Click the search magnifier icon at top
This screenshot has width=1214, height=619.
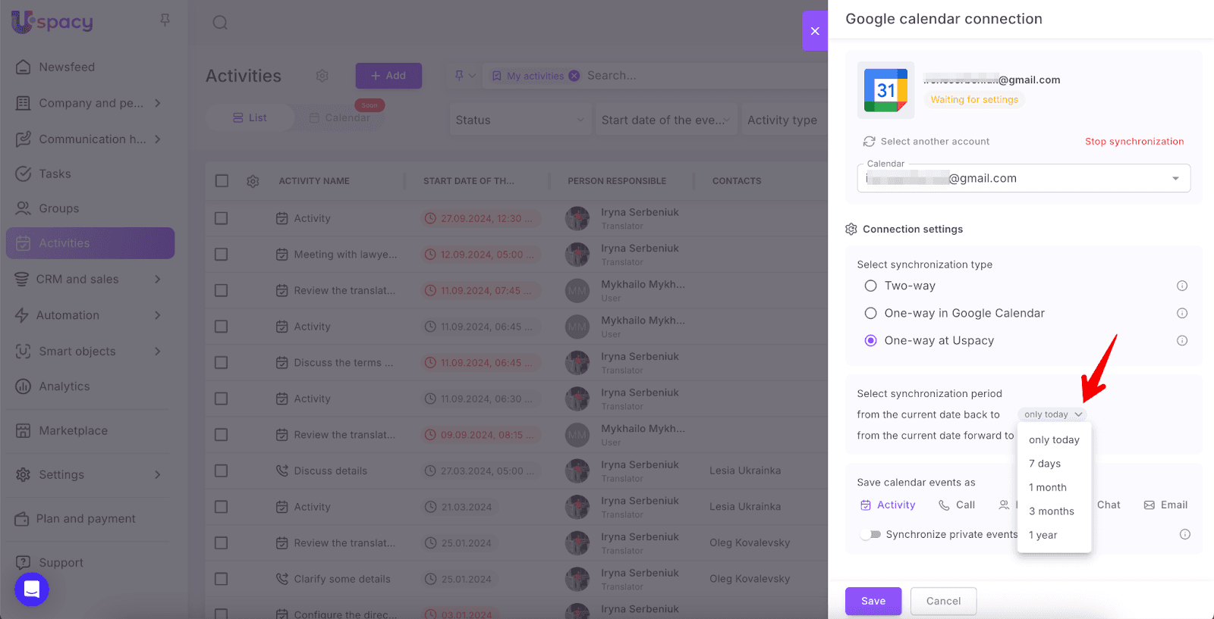tap(220, 23)
